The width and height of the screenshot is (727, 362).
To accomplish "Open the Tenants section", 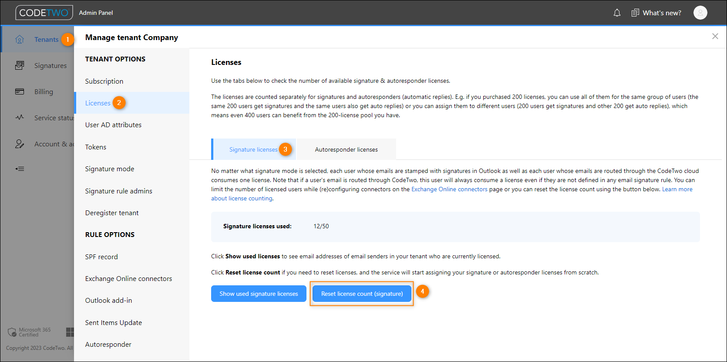I will coord(46,40).
